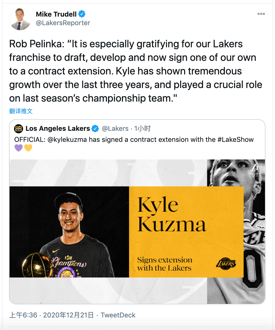Open the Kyle Kuzma trophy photo
Viewport: 275px width, 330px height.
point(69,232)
